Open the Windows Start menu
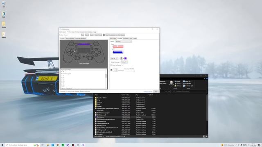Viewport: 262px width, 147px height. point(2,145)
